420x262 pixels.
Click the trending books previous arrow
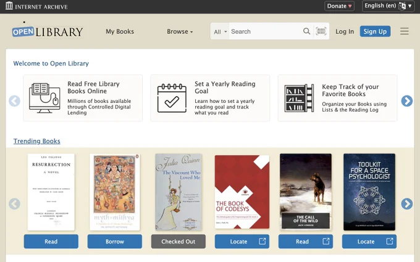coord(14,203)
